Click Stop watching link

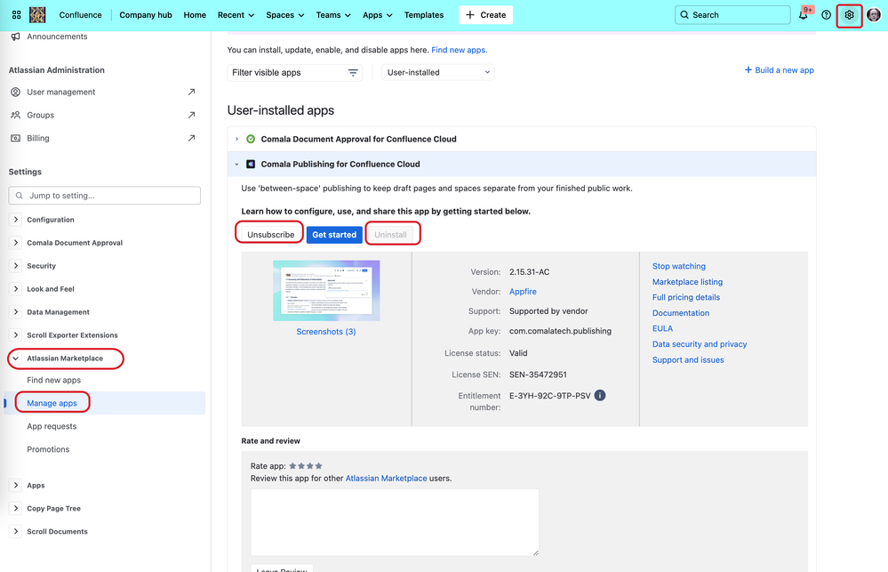point(678,266)
